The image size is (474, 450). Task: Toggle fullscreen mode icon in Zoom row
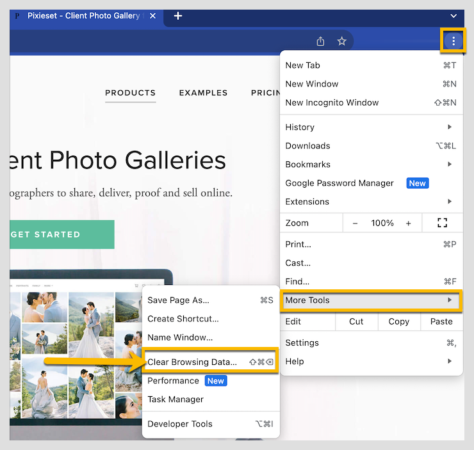tap(442, 223)
